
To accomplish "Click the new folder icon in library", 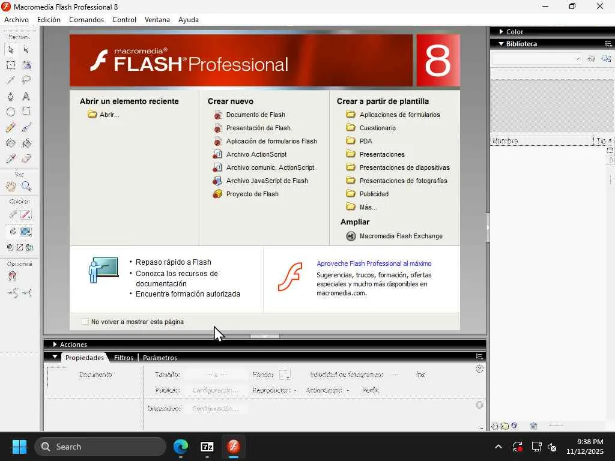I will click(504, 426).
